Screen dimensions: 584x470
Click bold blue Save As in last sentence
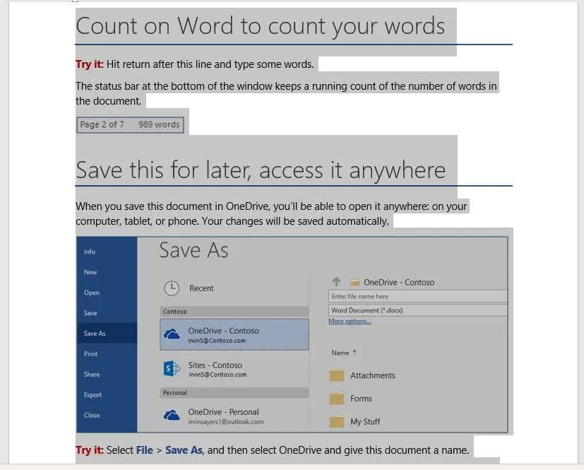[x=184, y=450]
